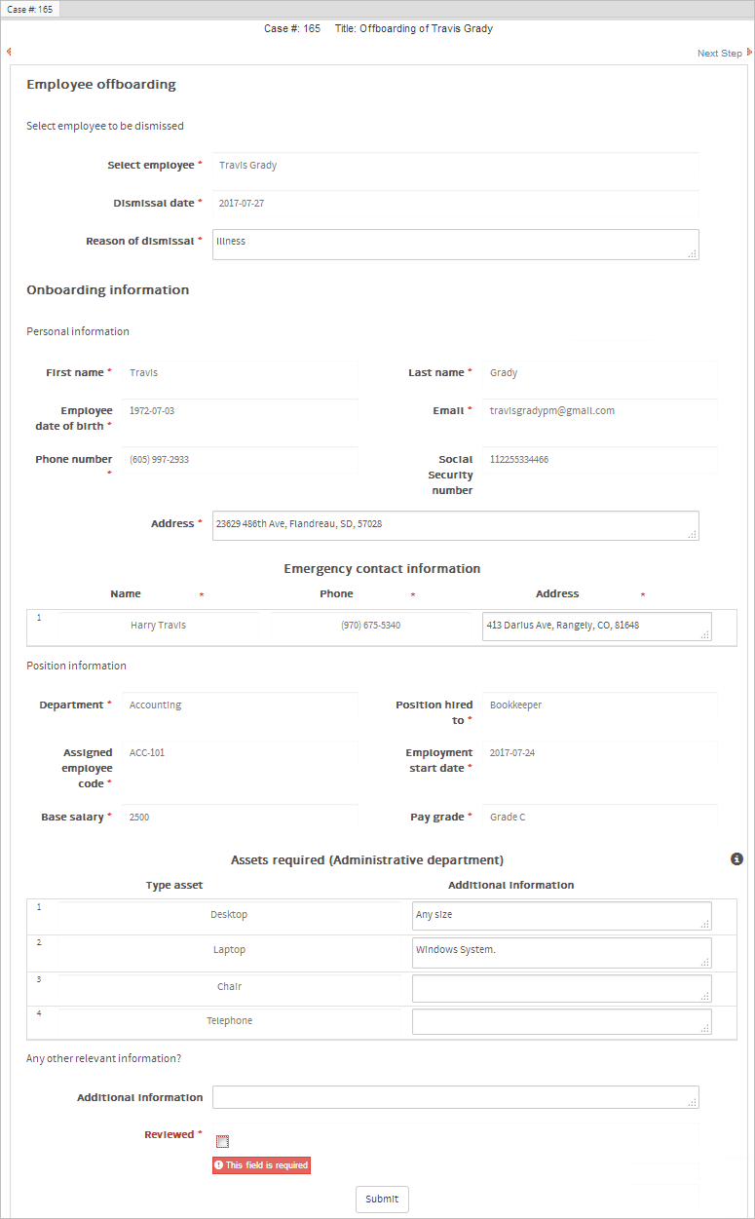This screenshot has width=755, height=1219.
Task: Click the emergency contact Address field
Action: coord(596,626)
